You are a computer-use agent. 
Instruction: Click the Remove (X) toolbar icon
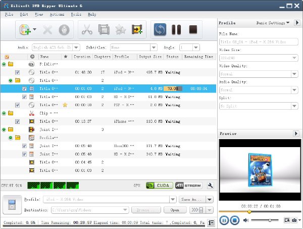click(47, 30)
